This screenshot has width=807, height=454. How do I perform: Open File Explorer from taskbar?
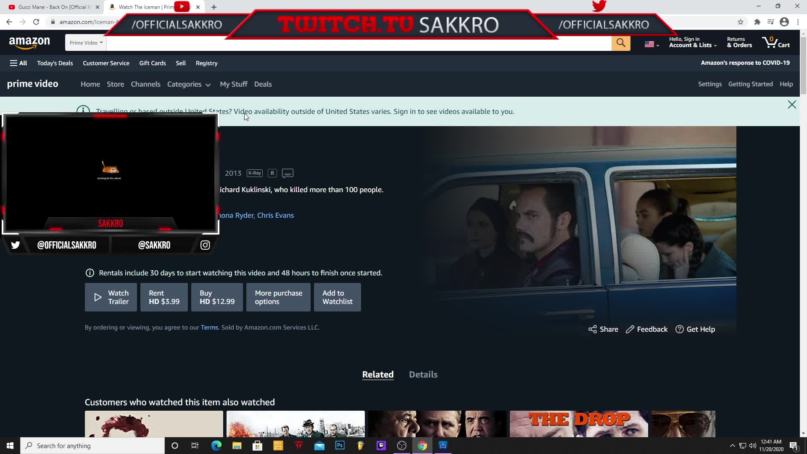click(x=237, y=446)
